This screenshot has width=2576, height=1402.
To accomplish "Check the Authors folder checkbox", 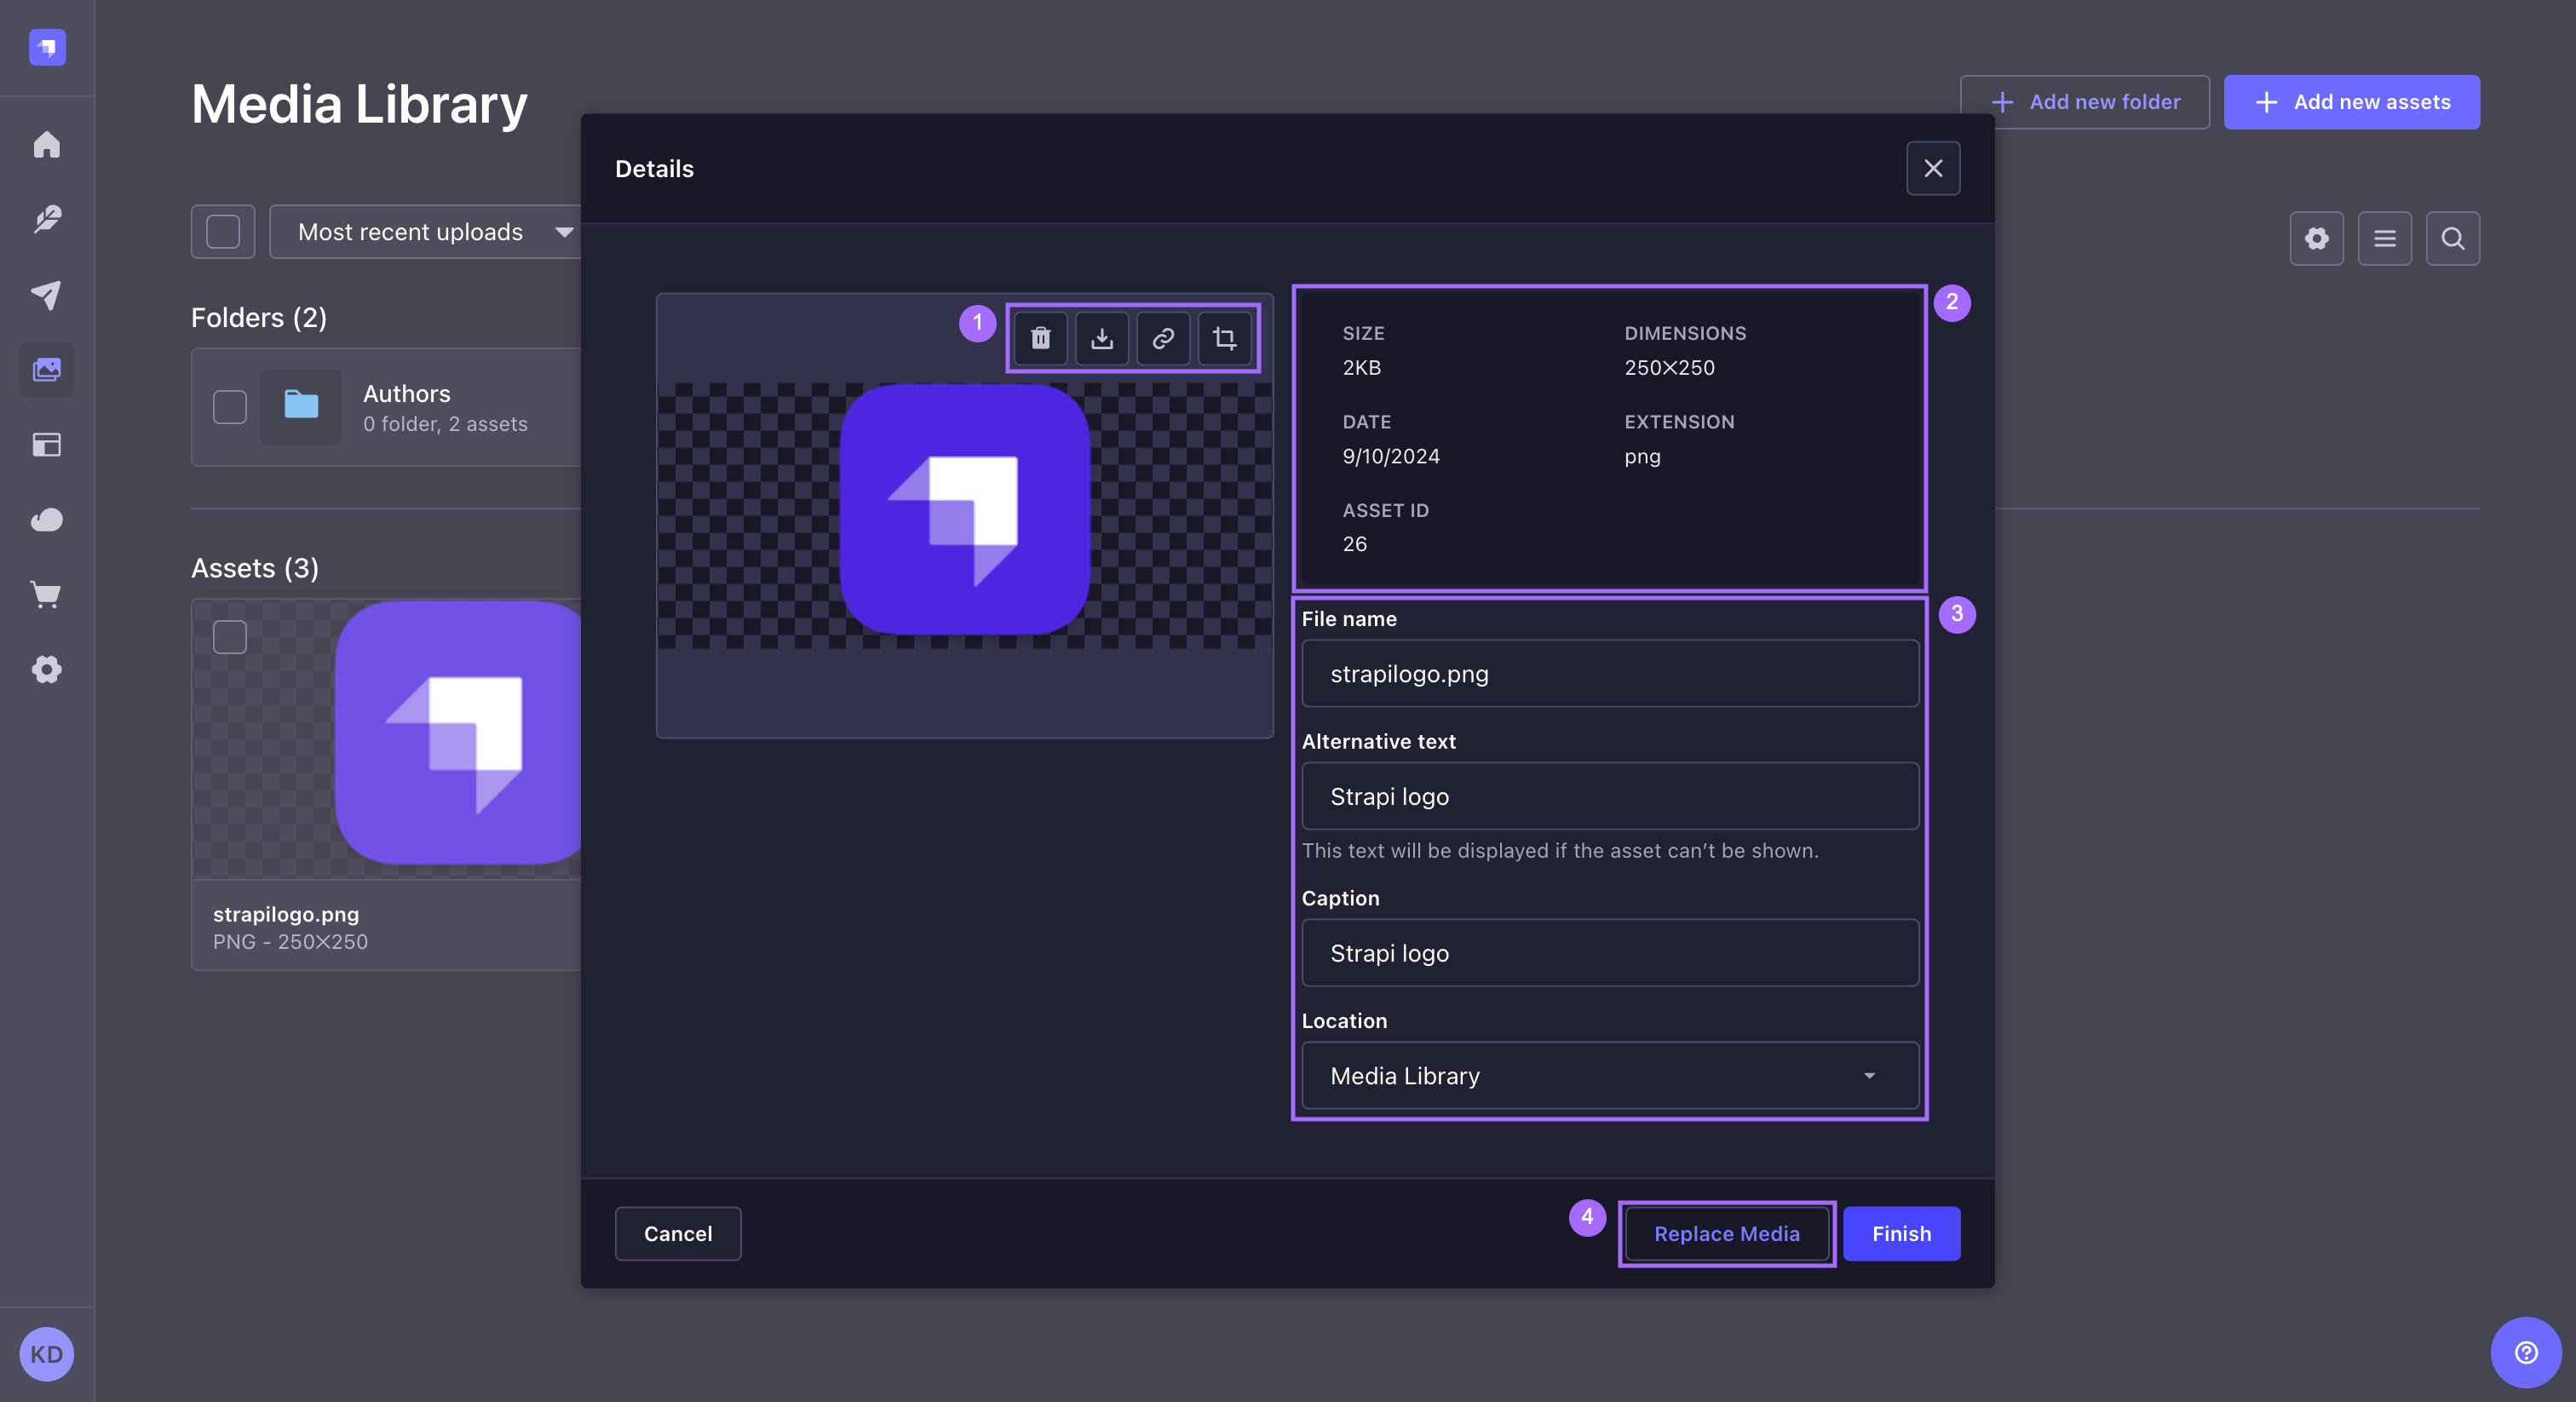I will [x=229, y=407].
